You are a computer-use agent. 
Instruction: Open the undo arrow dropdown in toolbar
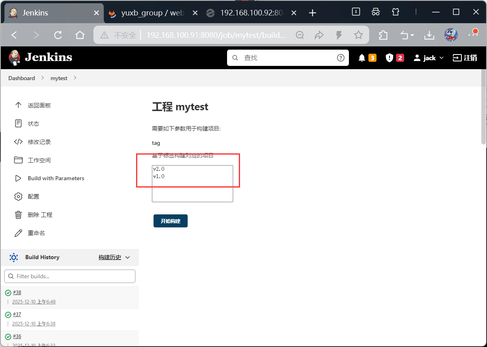[x=407, y=35]
